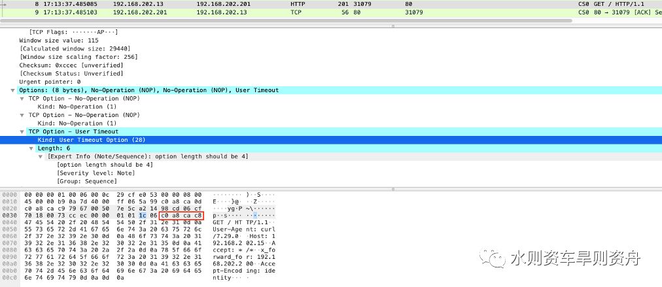Viewport: 662px width, 287px height.
Task: Click hex bytes c0 a8 ca c8
Action: pyautogui.click(x=181, y=216)
